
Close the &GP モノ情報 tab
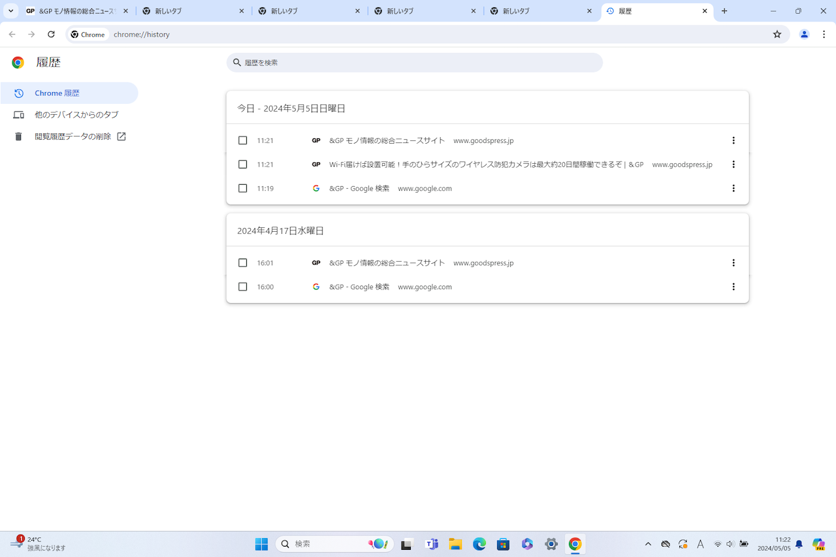pyautogui.click(x=126, y=11)
